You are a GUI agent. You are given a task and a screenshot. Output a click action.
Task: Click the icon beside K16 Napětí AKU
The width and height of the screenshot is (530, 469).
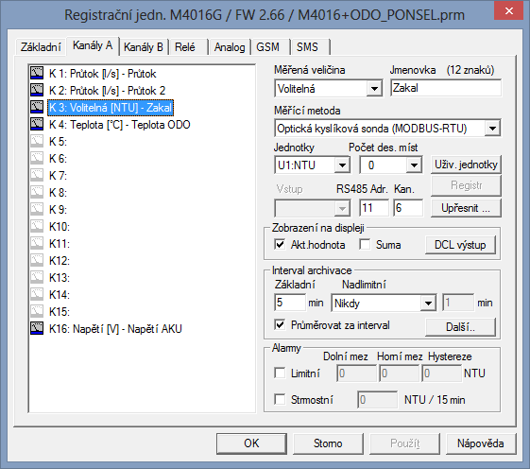pos(37,328)
